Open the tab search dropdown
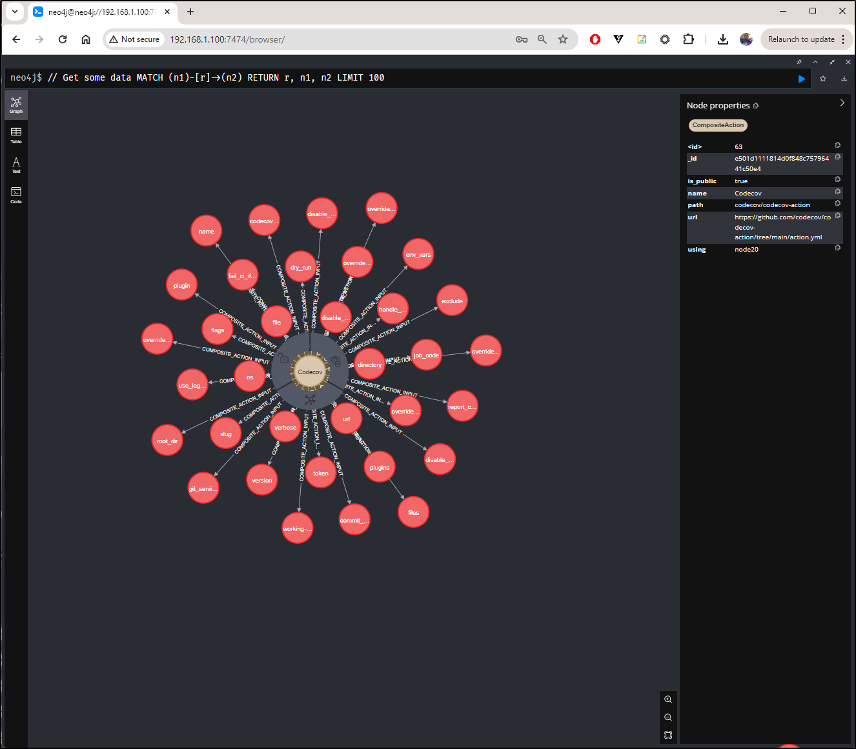Viewport: 856px width, 749px height. click(x=14, y=12)
